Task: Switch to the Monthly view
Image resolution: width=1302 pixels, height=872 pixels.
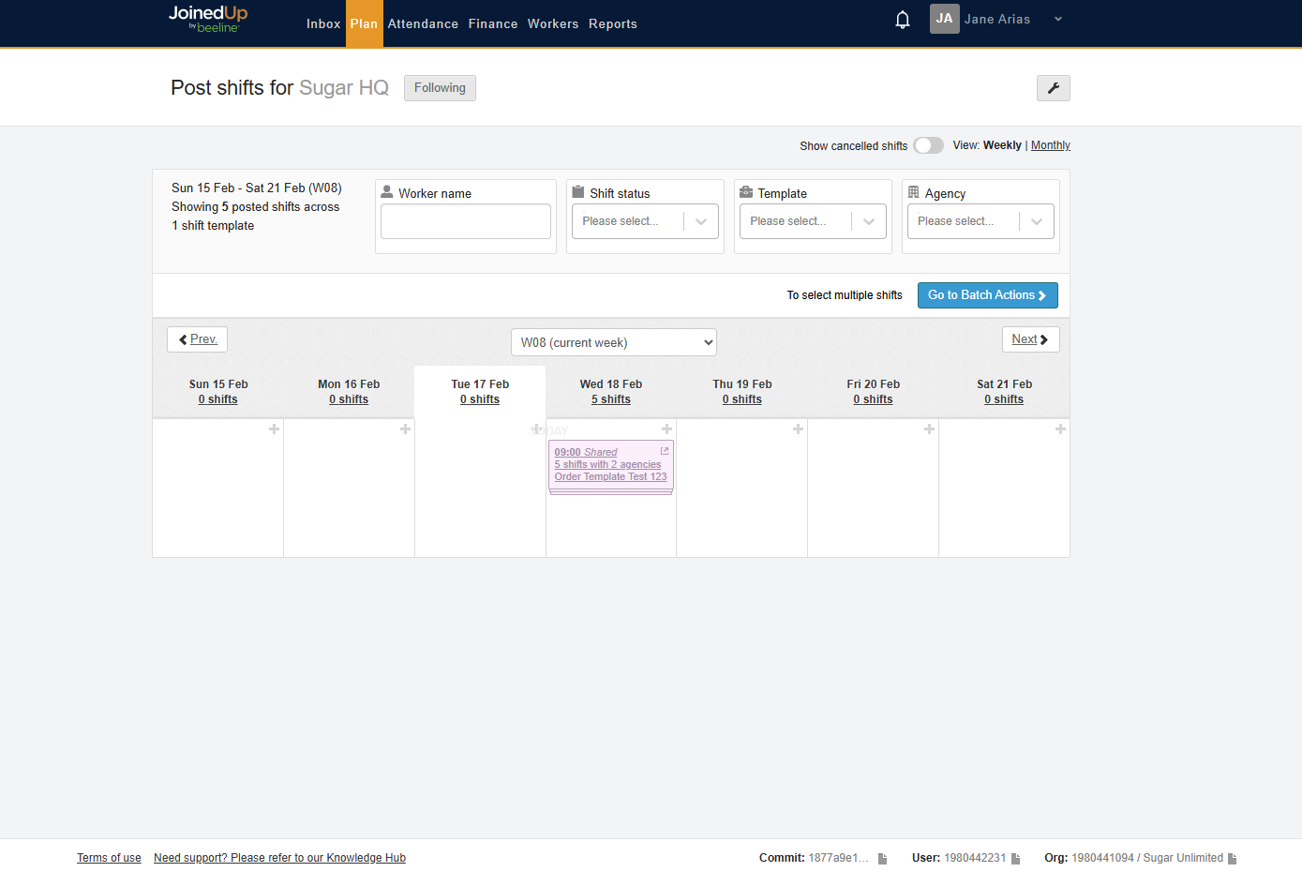Action: [1050, 145]
